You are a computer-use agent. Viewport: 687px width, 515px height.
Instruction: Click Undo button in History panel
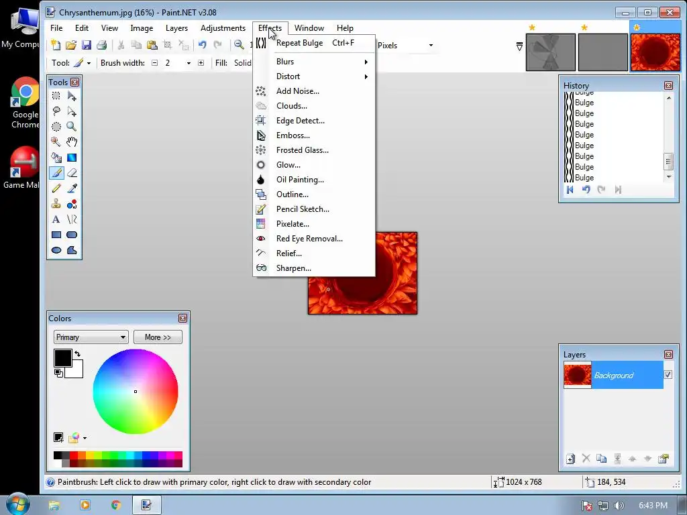click(x=586, y=190)
